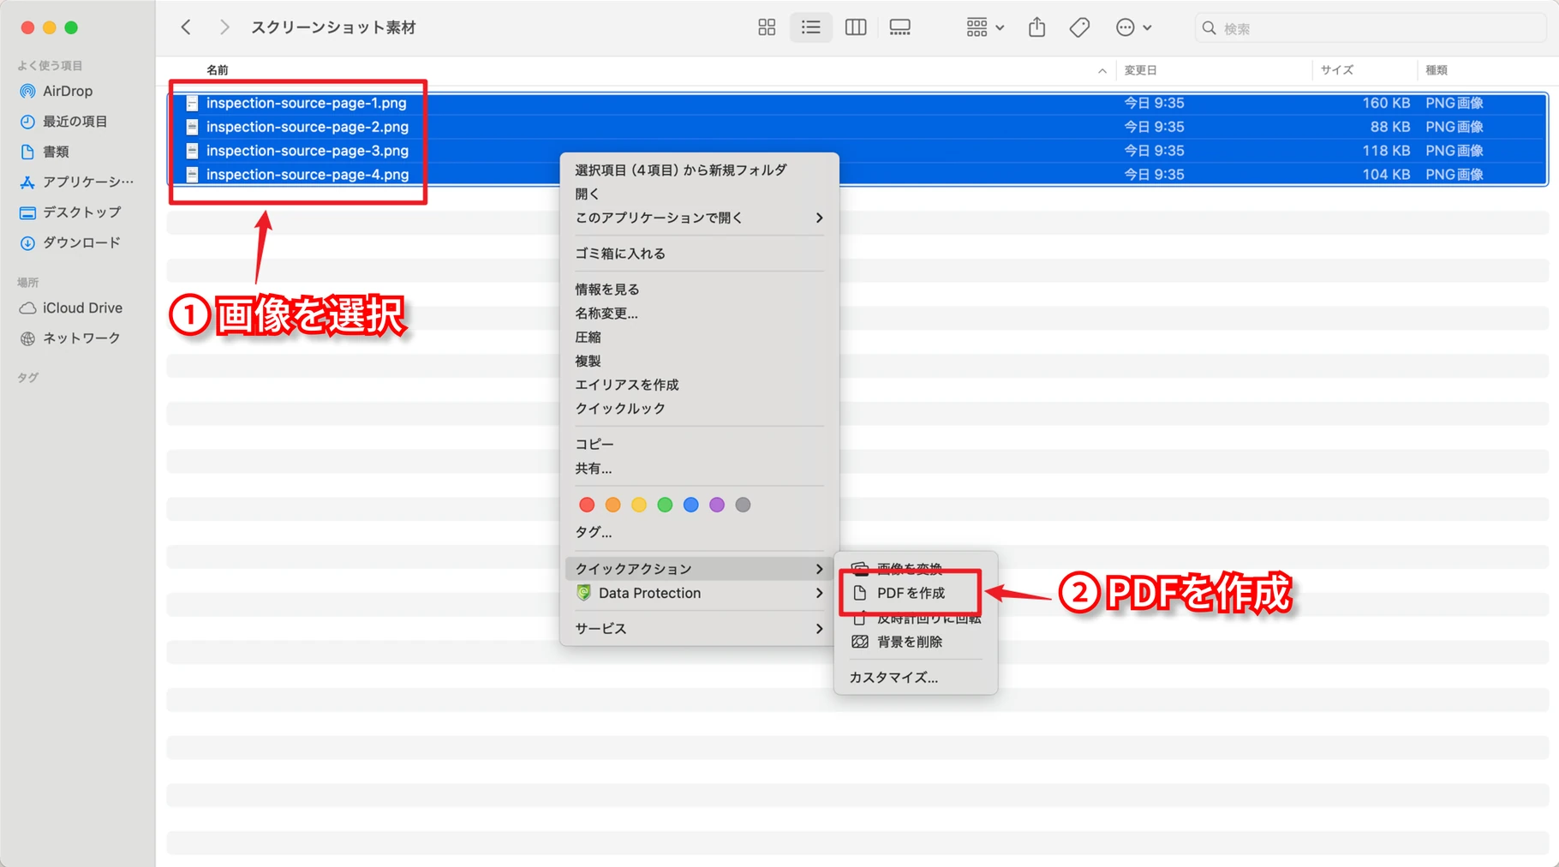Switch to column view
Image resolution: width=1559 pixels, height=867 pixels.
click(855, 27)
